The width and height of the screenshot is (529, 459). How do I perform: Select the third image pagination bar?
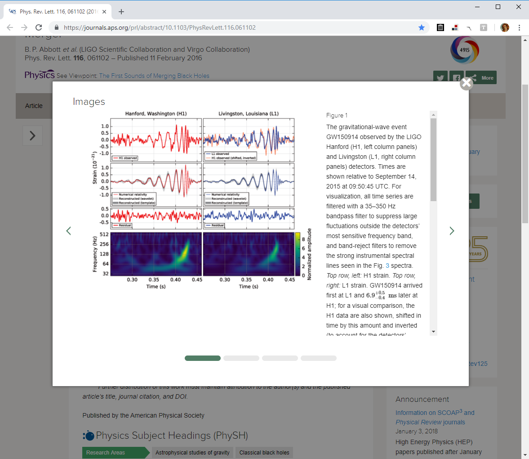280,358
